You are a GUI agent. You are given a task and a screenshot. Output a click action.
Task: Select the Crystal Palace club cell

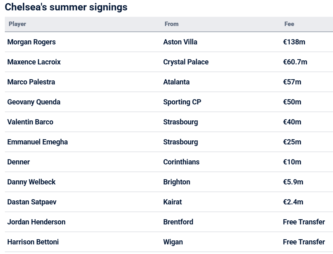(x=186, y=62)
